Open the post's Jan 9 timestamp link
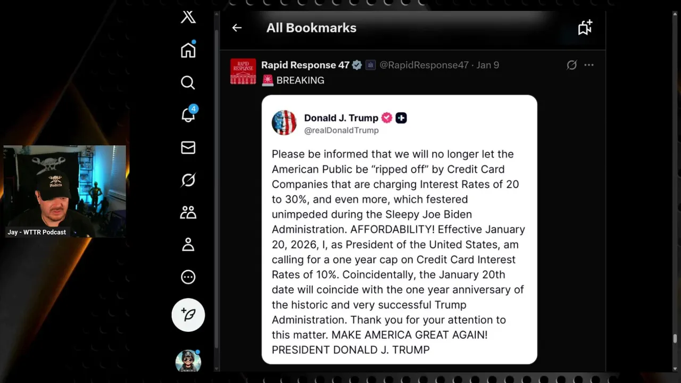Screen dimensions: 681x383 pos(487,65)
